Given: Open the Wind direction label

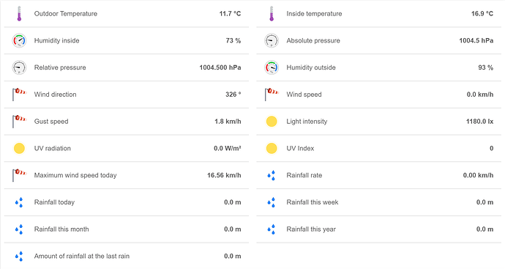Looking at the screenshot, I should click(56, 95).
